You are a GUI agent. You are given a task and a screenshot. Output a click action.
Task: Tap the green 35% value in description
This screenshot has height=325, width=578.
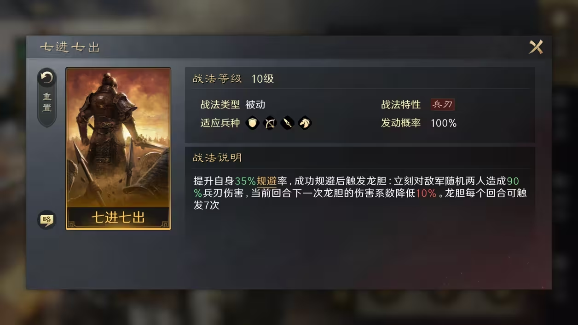point(245,182)
